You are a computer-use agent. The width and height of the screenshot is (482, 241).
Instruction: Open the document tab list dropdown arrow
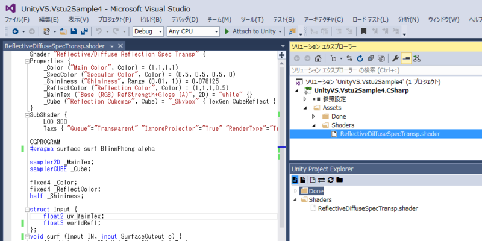[x=283, y=46]
